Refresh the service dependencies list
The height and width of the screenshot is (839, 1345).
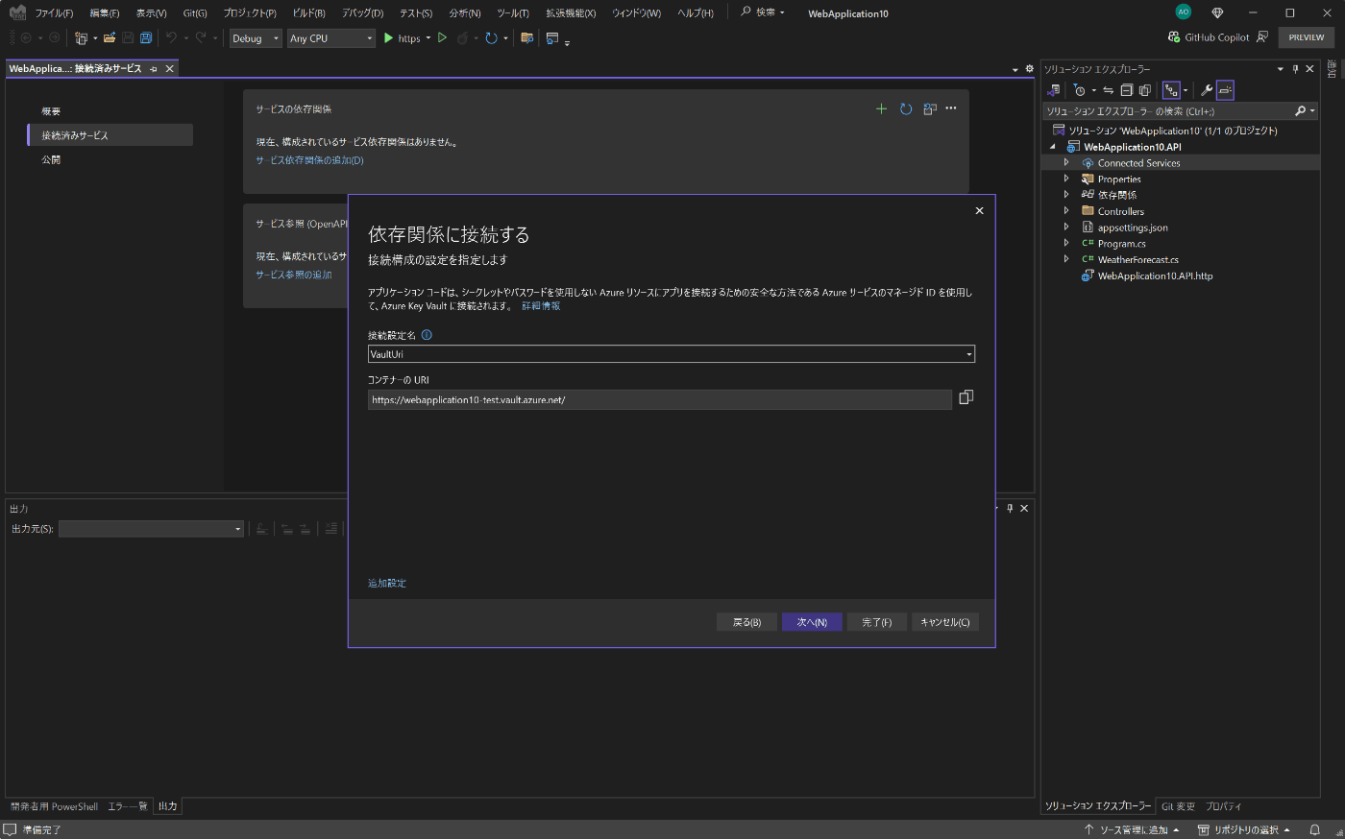coord(906,108)
